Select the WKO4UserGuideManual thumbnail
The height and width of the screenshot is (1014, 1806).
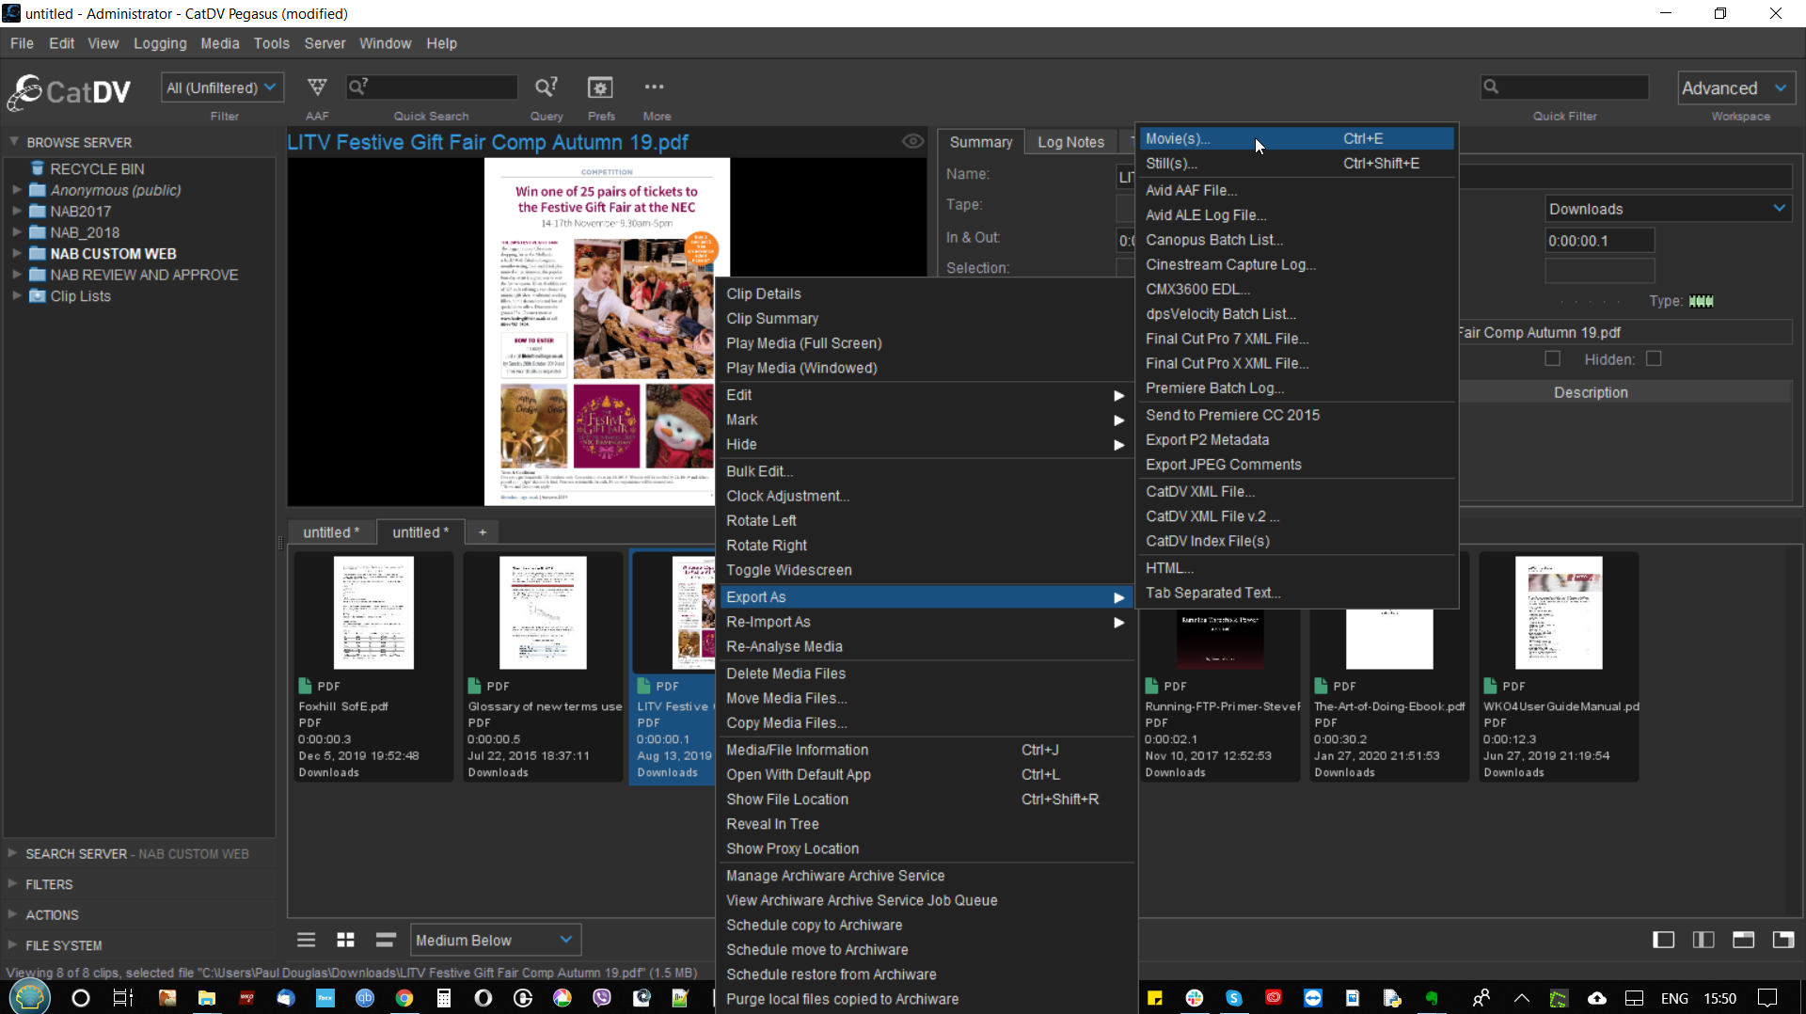[1559, 612]
